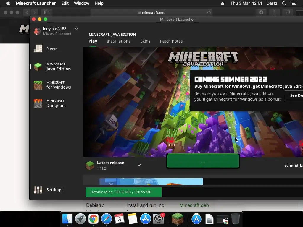The height and width of the screenshot is (227, 303).
Task: Open the Help menu in menu bar
Action: click(x=99, y=3)
